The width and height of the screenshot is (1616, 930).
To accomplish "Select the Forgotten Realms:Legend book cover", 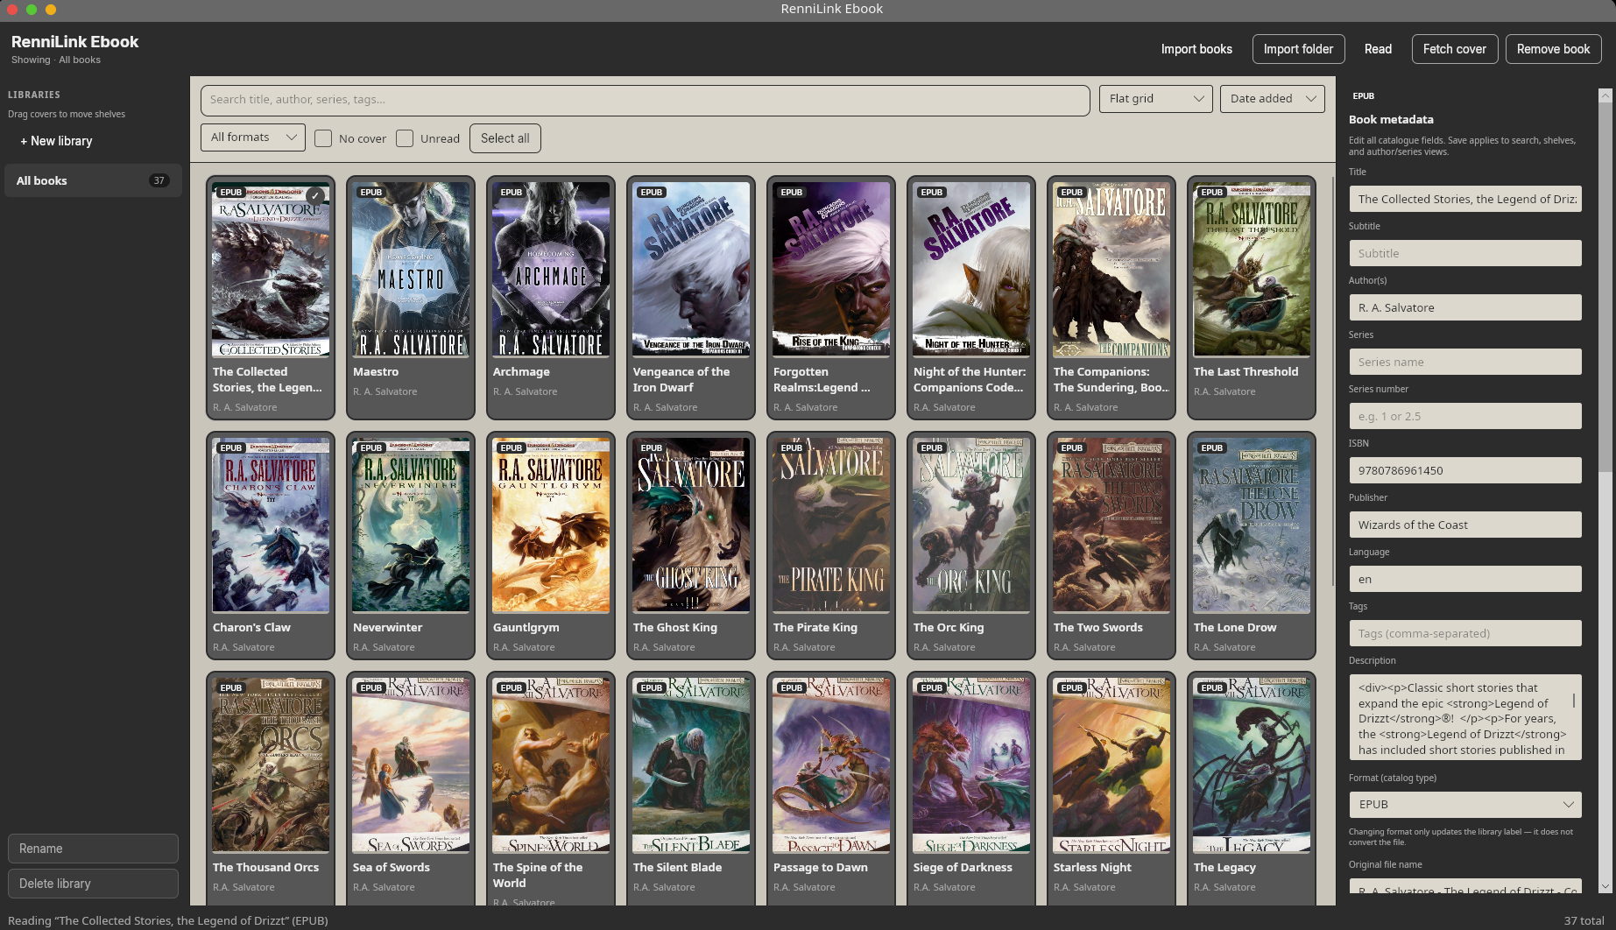I will [x=831, y=269].
